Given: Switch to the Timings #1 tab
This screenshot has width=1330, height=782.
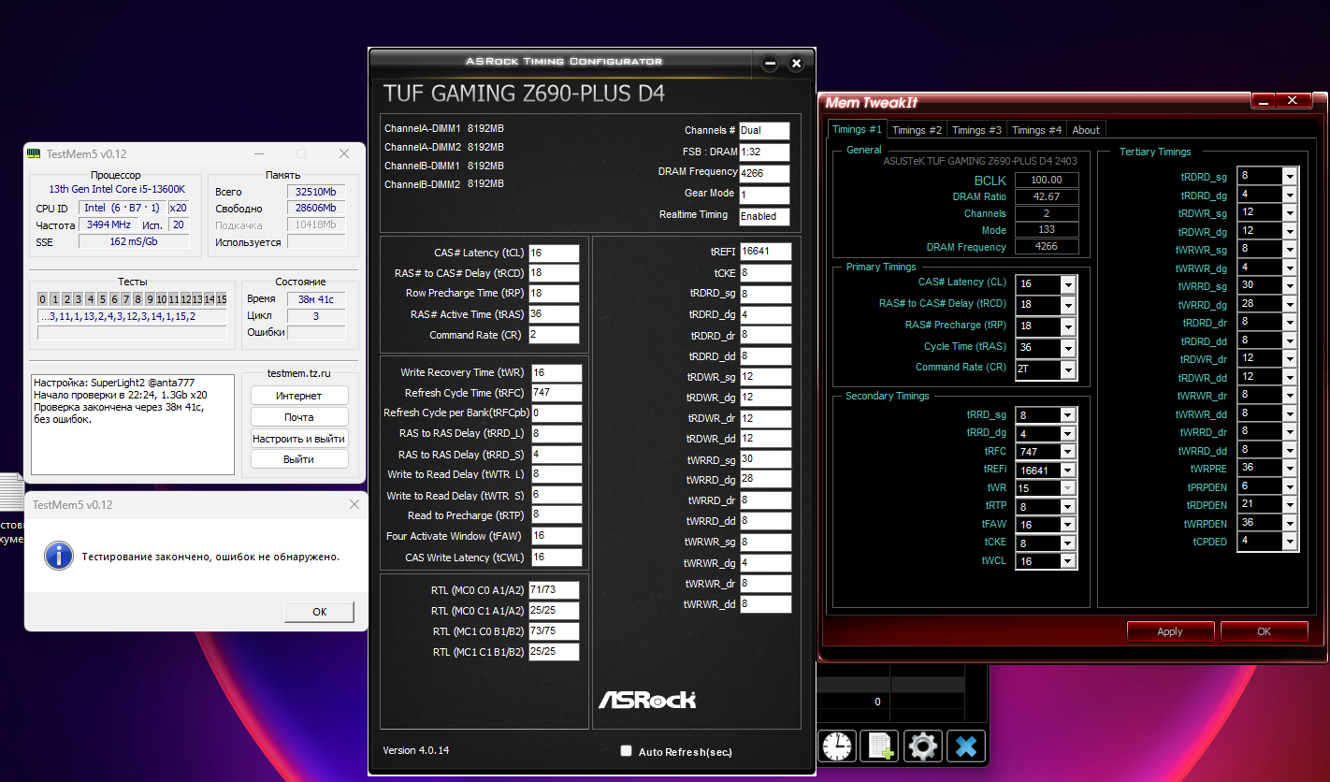Looking at the screenshot, I should pos(857,130).
